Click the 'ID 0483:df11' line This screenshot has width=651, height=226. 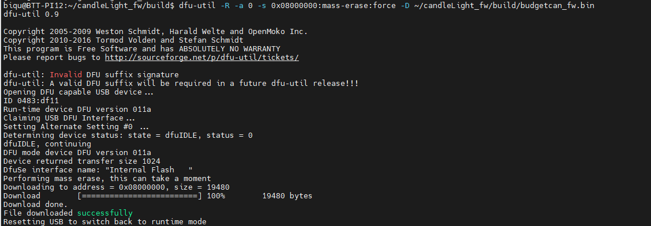(x=31, y=100)
